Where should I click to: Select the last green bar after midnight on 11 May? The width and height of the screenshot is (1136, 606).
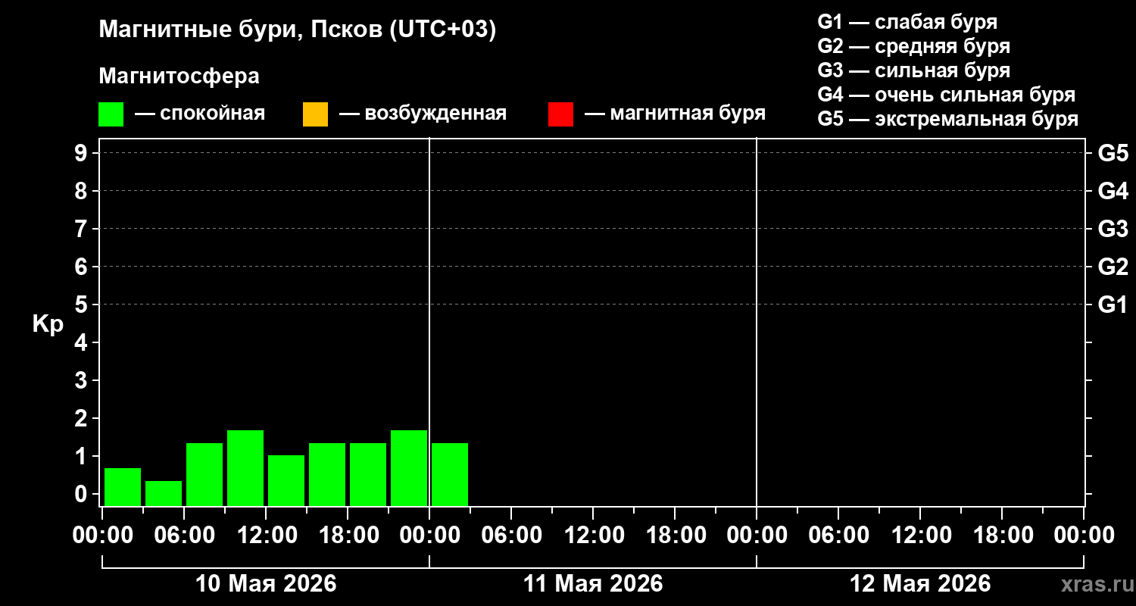tap(449, 474)
